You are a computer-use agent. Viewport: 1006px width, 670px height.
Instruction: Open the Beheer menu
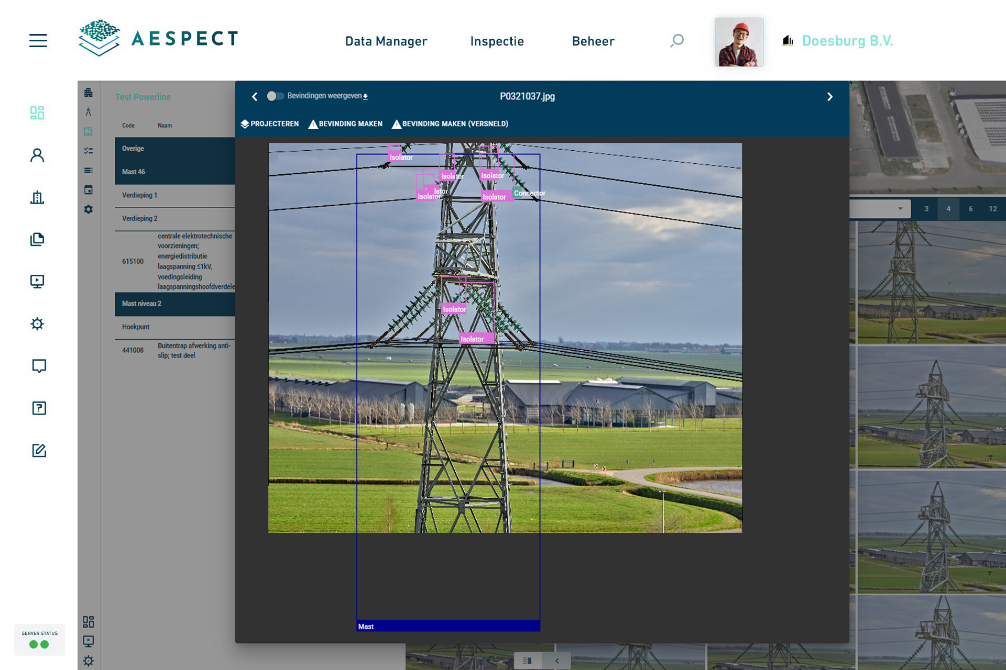tap(593, 41)
